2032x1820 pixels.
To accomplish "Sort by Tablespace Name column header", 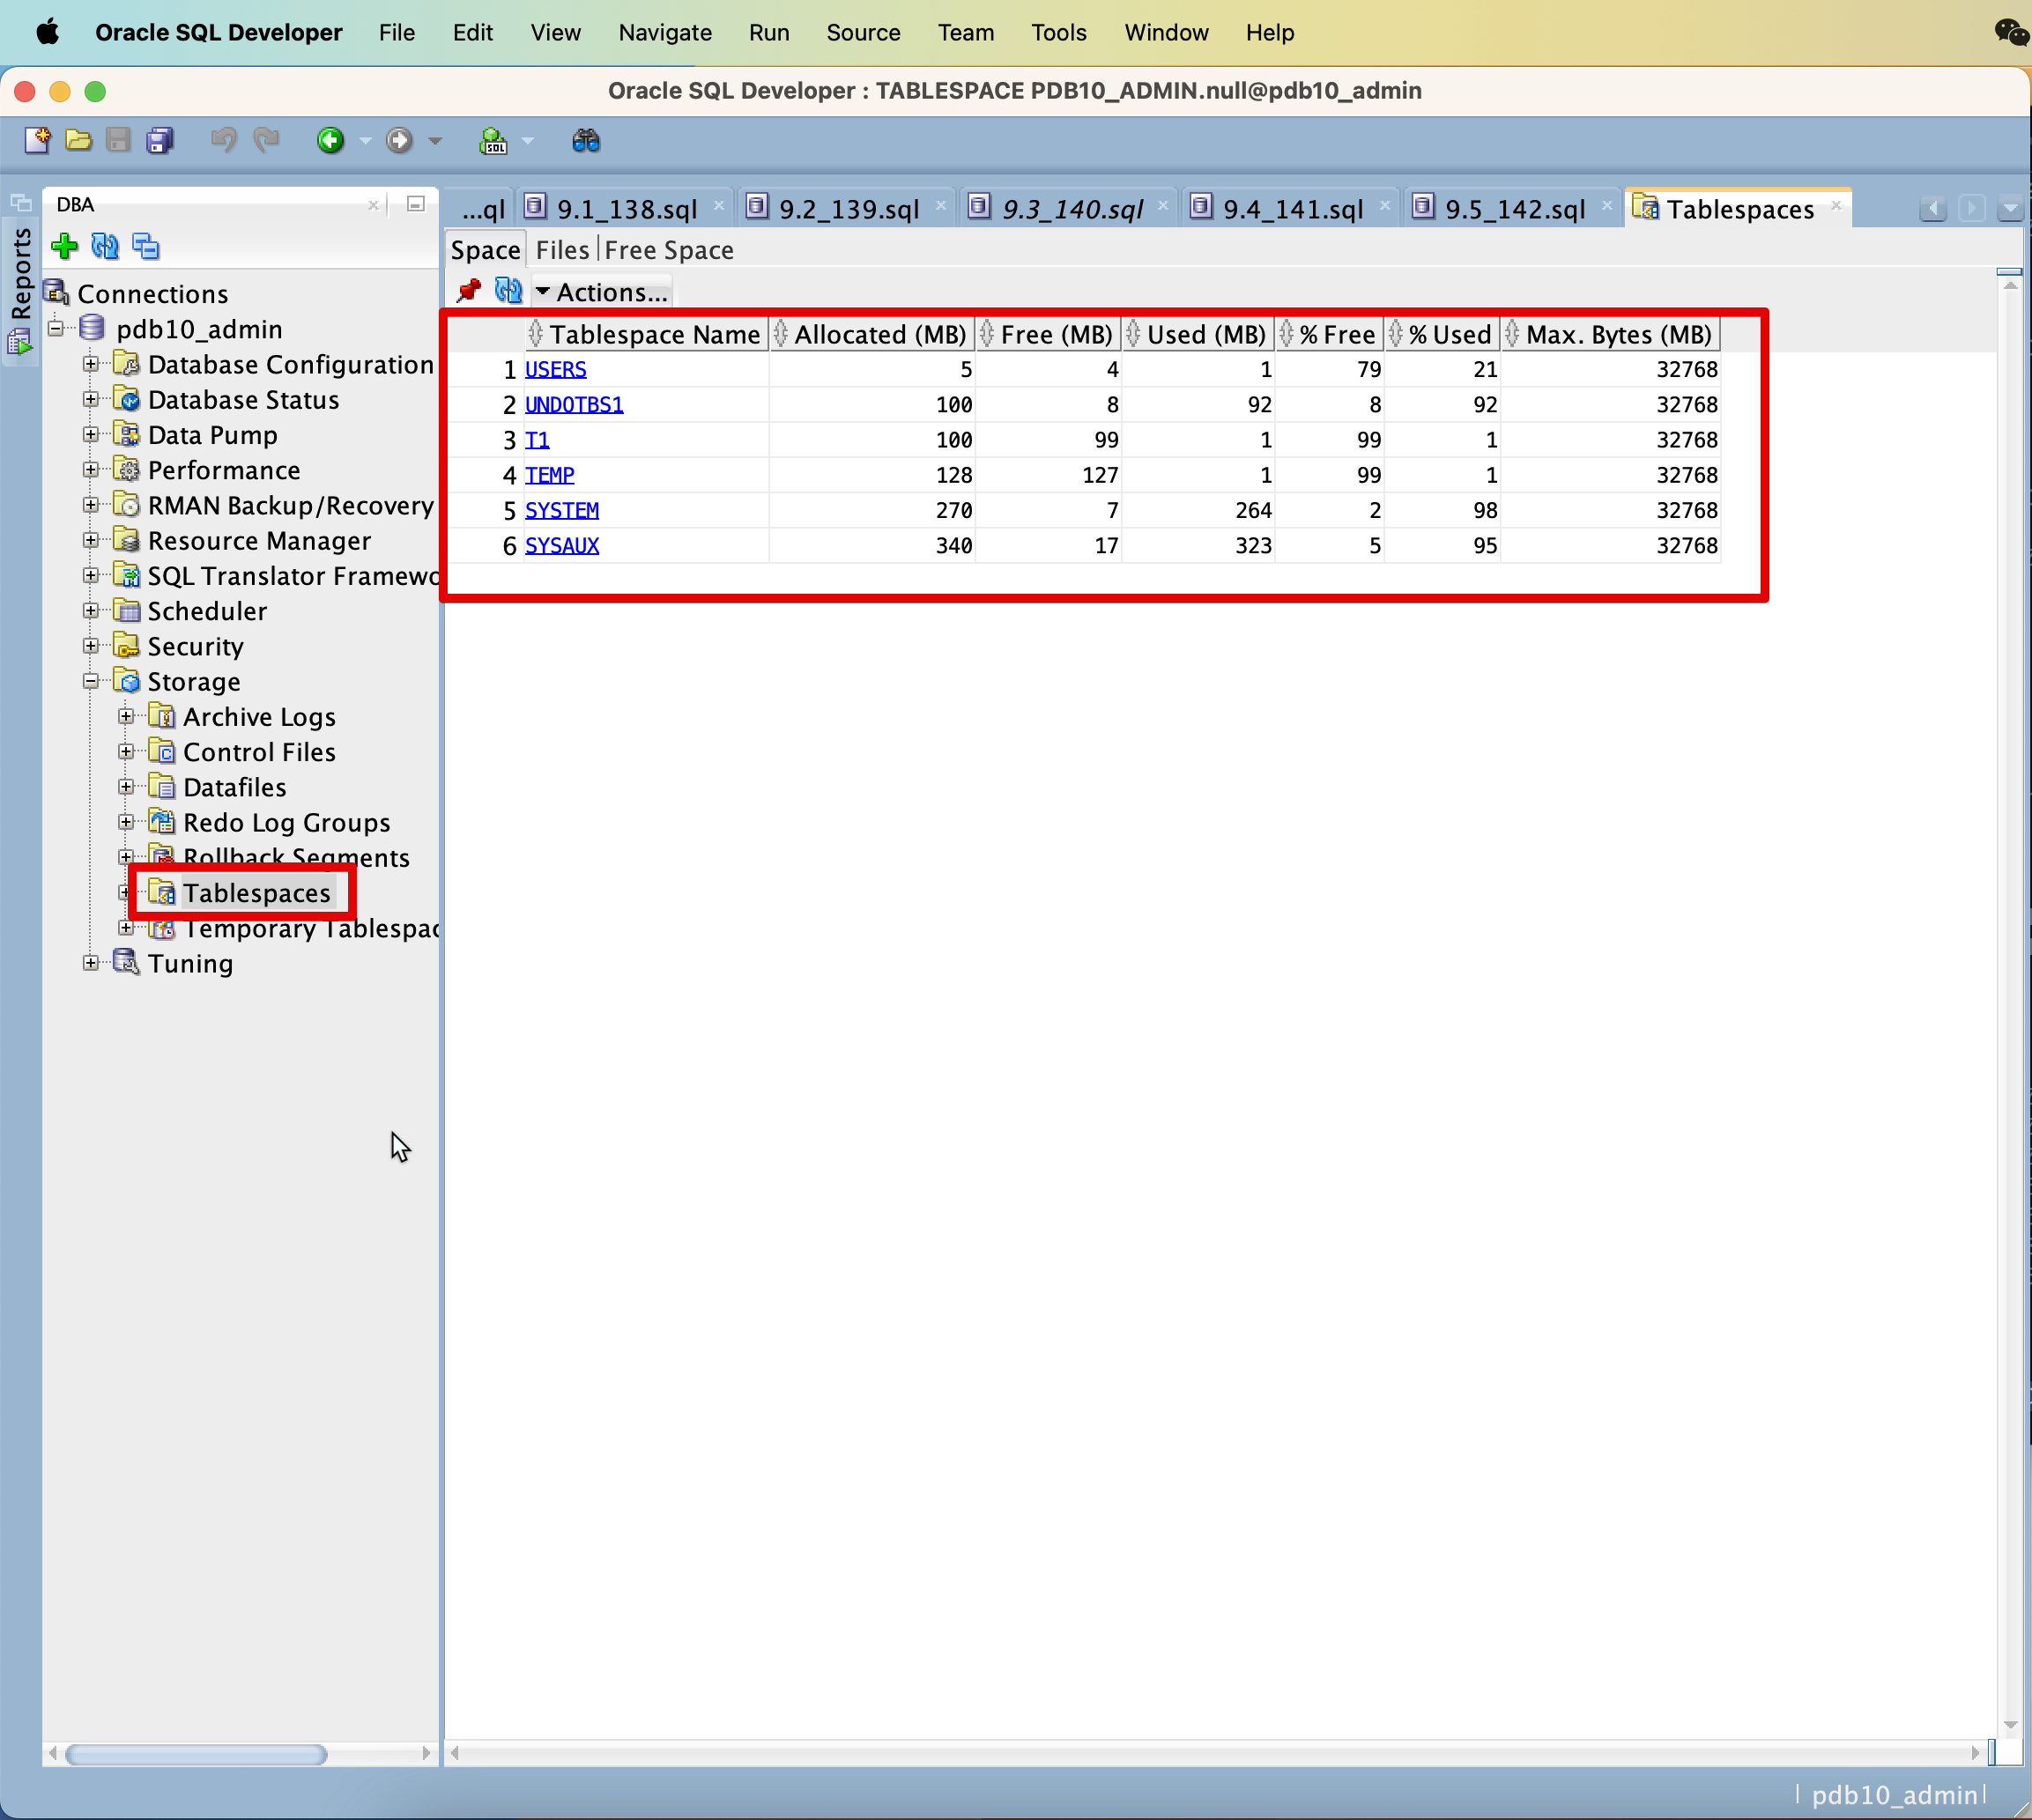I will click(646, 334).
